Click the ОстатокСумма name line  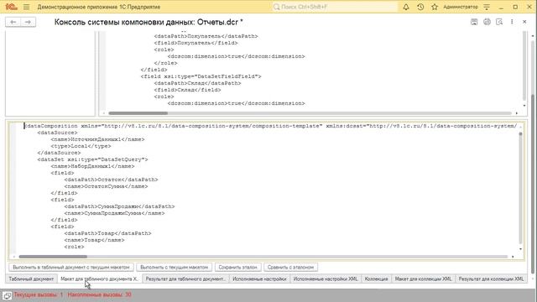click(106, 186)
